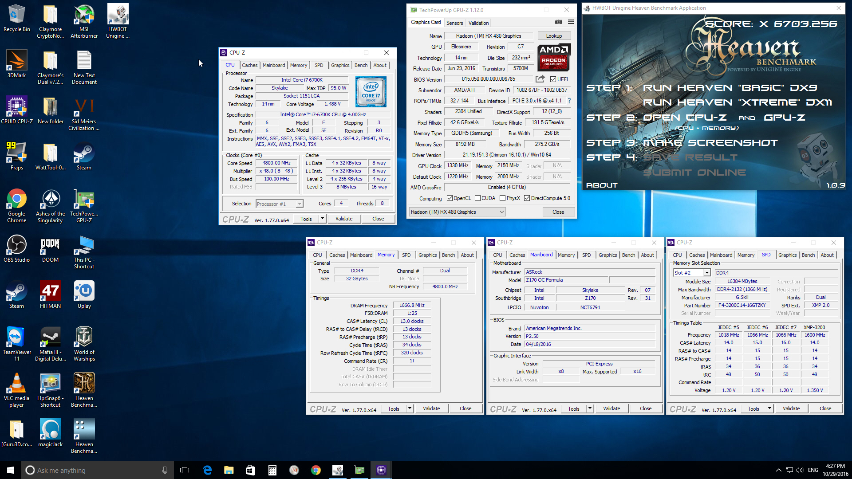852x479 pixels.
Task: Expand Tools arrow in the Mainboard tab window
Action: 590,408
